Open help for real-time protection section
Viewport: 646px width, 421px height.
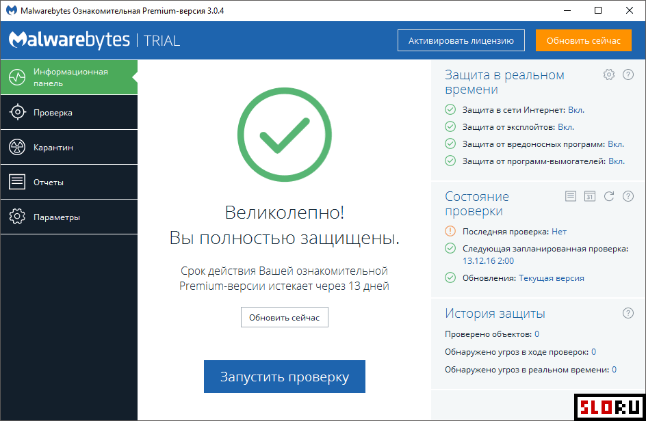[x=628, y=74]
